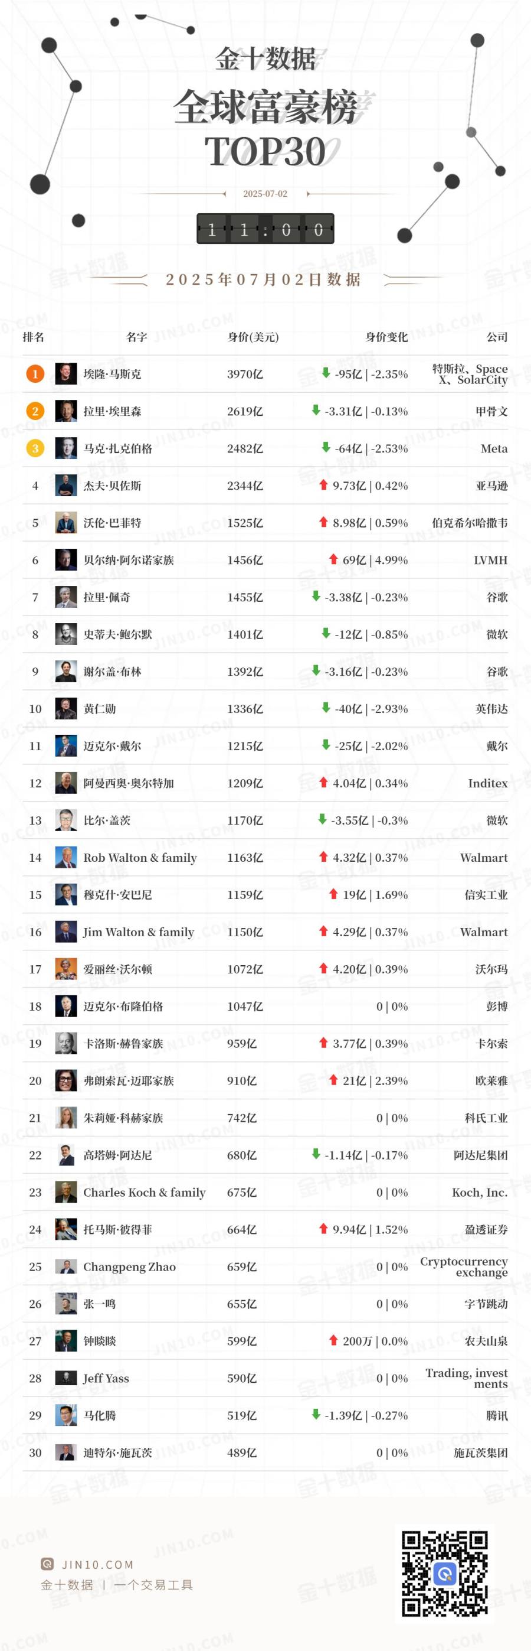Click the 2025-07-02 date under the title
The width and height of the screenshot is (531, 1651).
[x=265, y=194]
